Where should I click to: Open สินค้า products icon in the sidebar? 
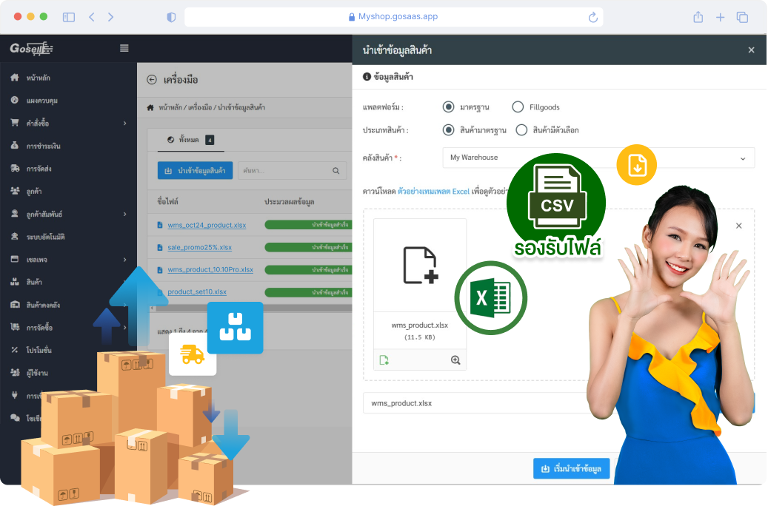[15, 282]
